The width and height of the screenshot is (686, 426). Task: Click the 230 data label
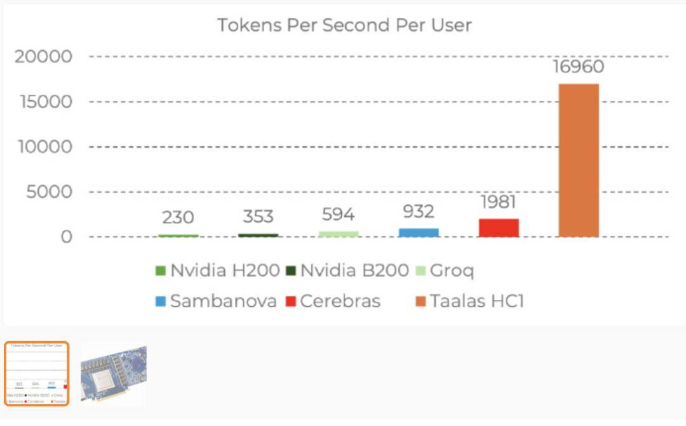[178, 217]
